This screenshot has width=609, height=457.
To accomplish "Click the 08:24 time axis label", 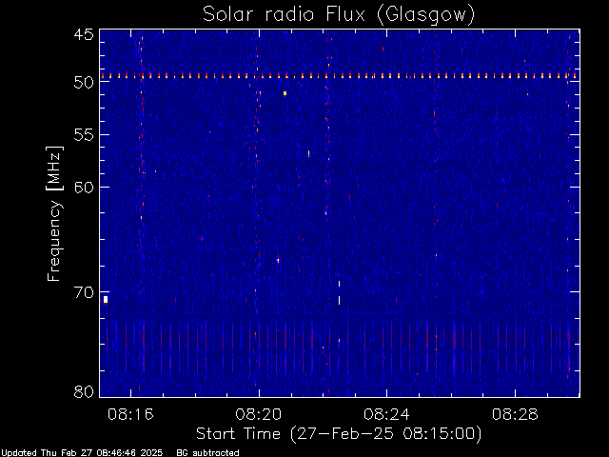I will (x=386, y=414).
